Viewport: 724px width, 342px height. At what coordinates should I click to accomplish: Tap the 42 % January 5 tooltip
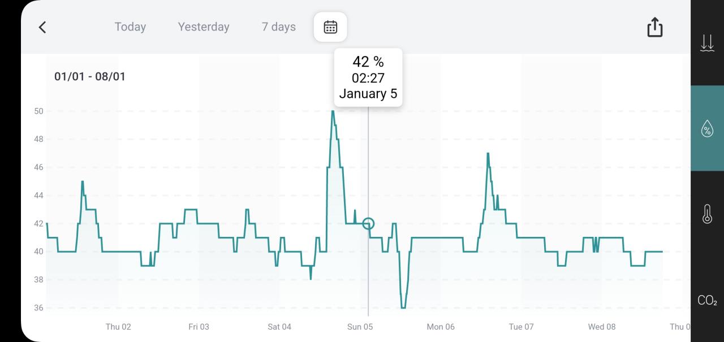368,77
